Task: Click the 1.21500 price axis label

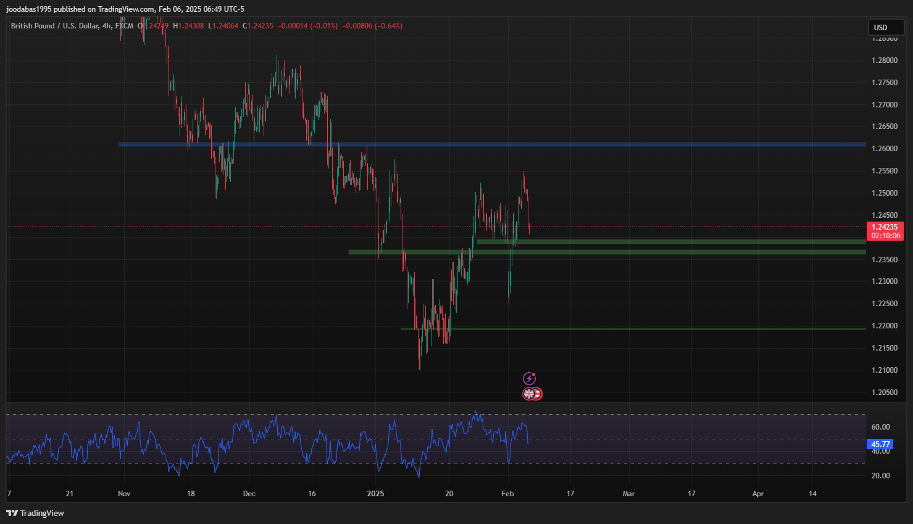Action: point(884,348)
